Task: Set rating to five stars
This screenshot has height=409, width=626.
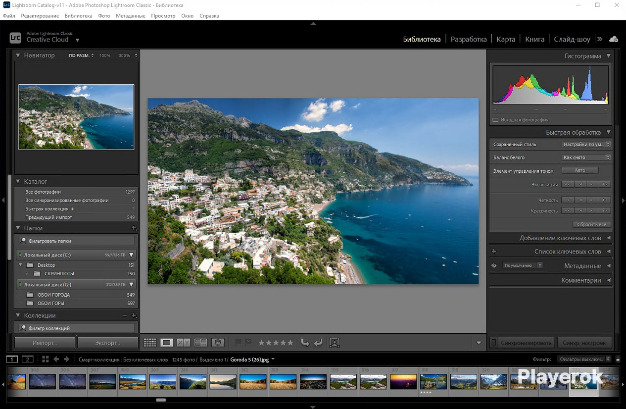Action: 290,342
